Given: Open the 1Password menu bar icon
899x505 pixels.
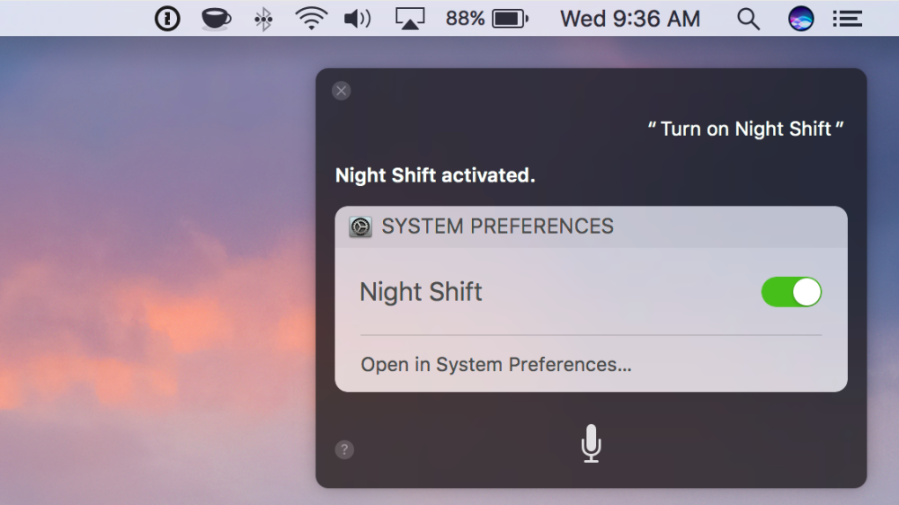Looking at the screenshot, I should pos(167,18).
